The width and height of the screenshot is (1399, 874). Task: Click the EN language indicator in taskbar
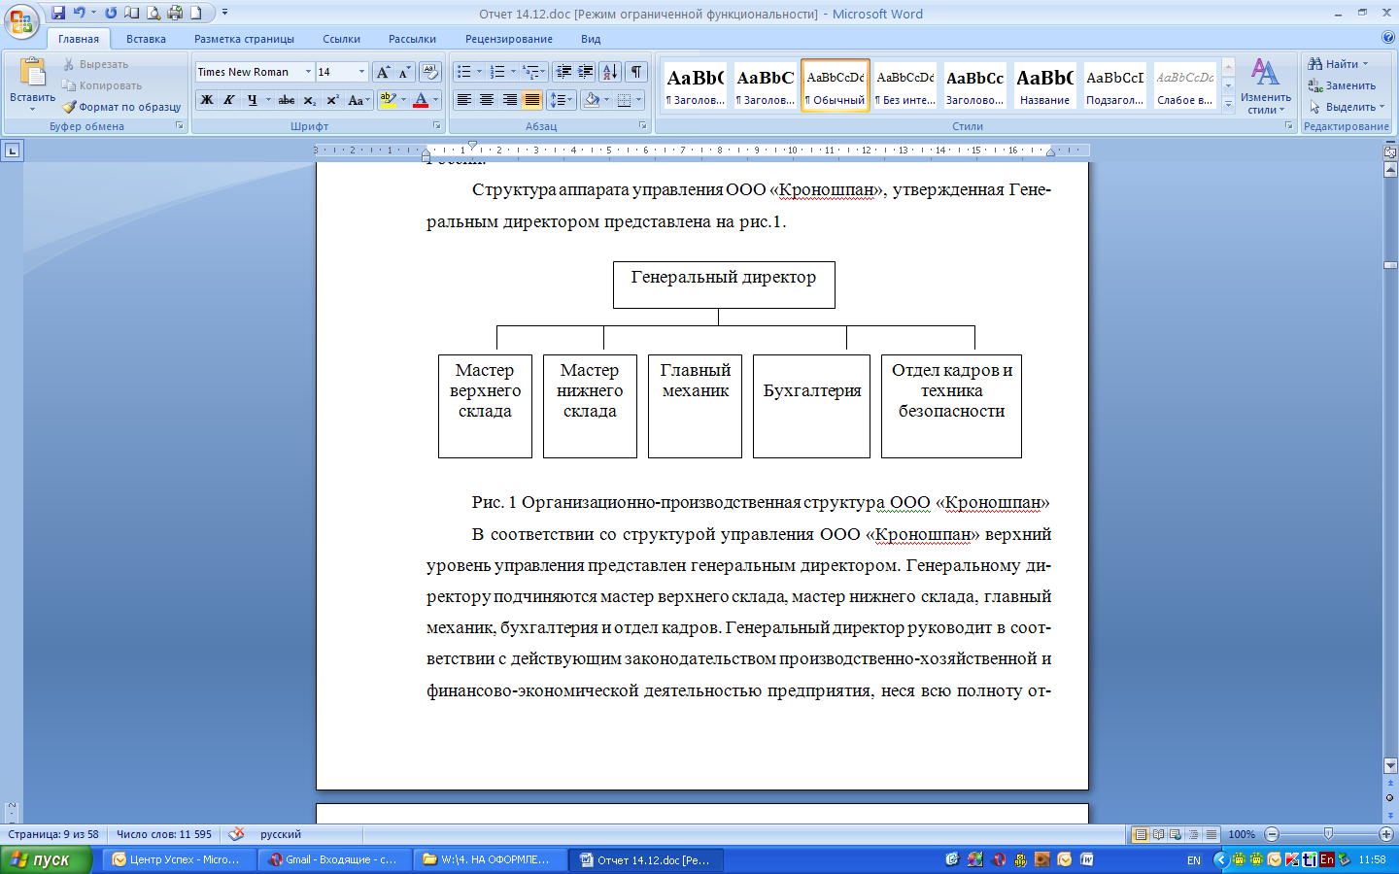pos(1194,860)
